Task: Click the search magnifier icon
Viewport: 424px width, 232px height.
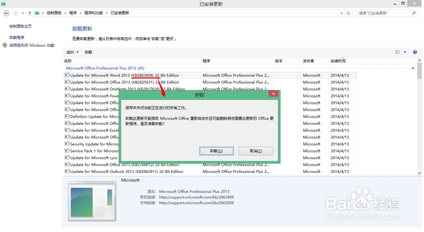Action: (414, 13)
